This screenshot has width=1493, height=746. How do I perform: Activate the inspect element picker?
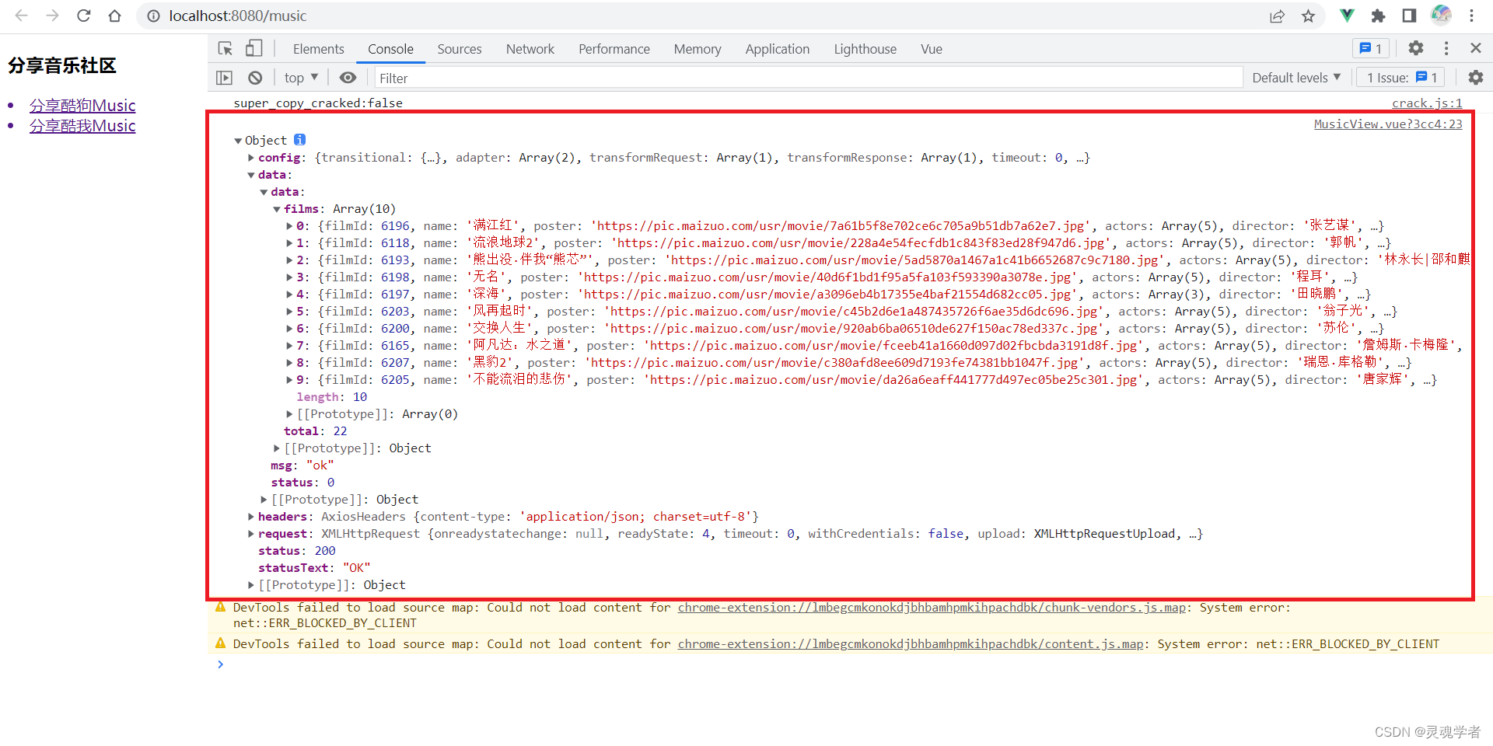click(226, 49)
